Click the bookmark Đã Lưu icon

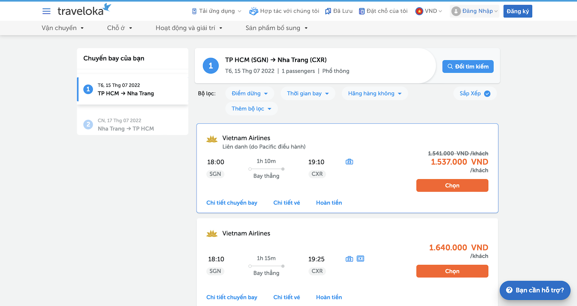point(328,11)
